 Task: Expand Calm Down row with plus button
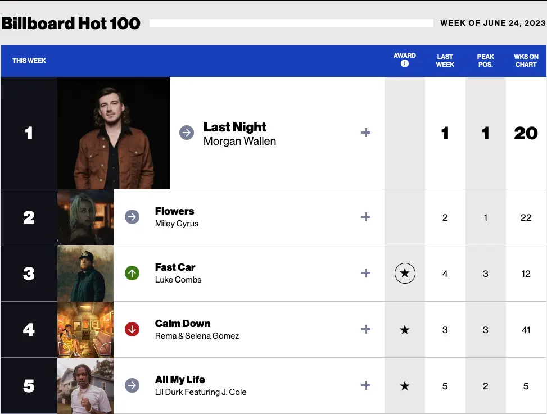pyautogui.click(x=366, y=330)
